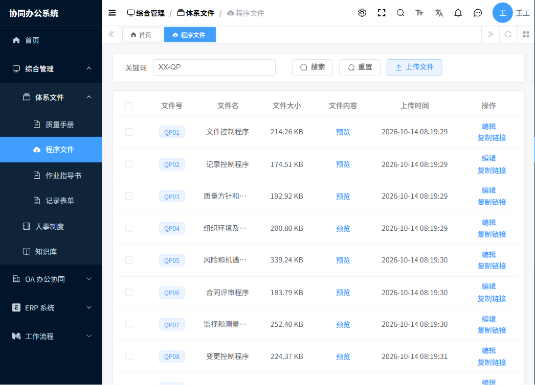
Task: Check the QP06 row checkbox
Action: click(129, 293)
